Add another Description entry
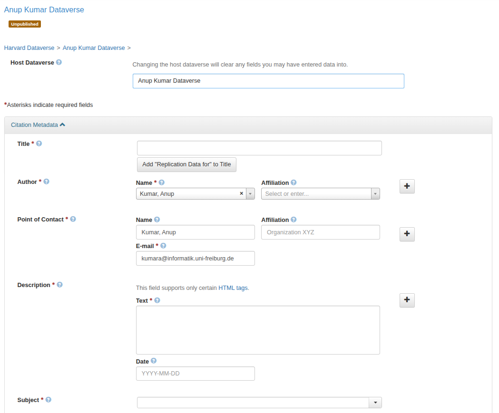This screenshot has height=413, width=499. click(x=407, y=300)
